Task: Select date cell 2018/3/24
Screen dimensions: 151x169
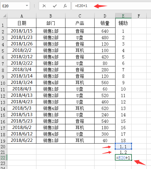Action: 22,82
